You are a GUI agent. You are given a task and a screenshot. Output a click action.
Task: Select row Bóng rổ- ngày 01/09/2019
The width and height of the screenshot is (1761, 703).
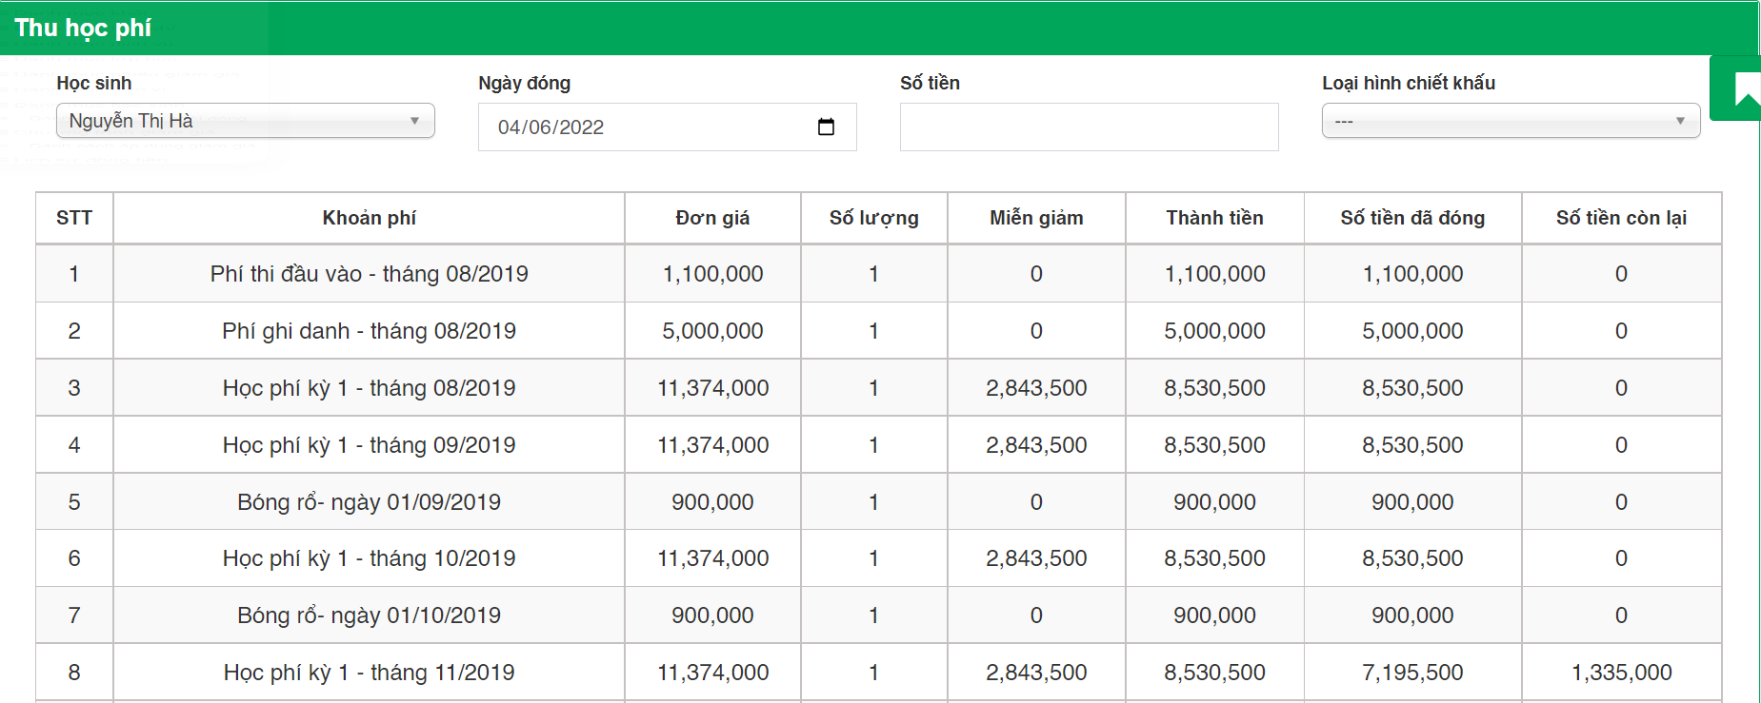[x=369, y=502]
